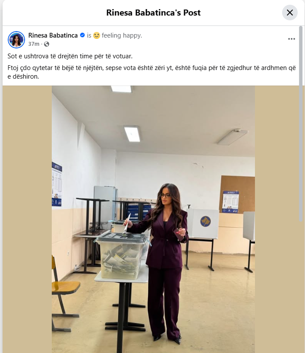Click the scrollbar thumb of the post
305x353 pixels.
coord(301,124)
